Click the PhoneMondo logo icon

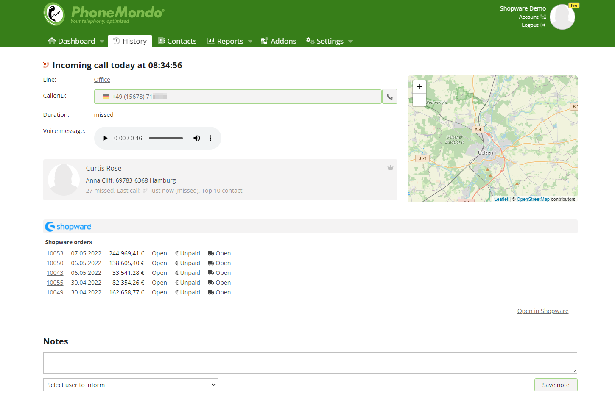(54, 14)
